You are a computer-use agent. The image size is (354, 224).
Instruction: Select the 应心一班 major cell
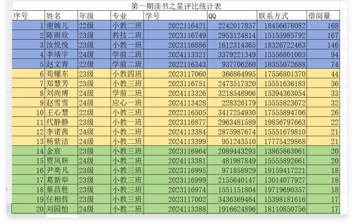(x=128, y=103)
